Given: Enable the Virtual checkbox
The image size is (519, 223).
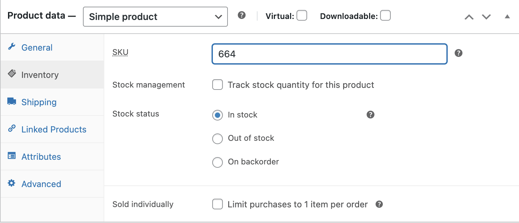Looking at the screenshot, I should pyautogui.click(x=301, y=15).
